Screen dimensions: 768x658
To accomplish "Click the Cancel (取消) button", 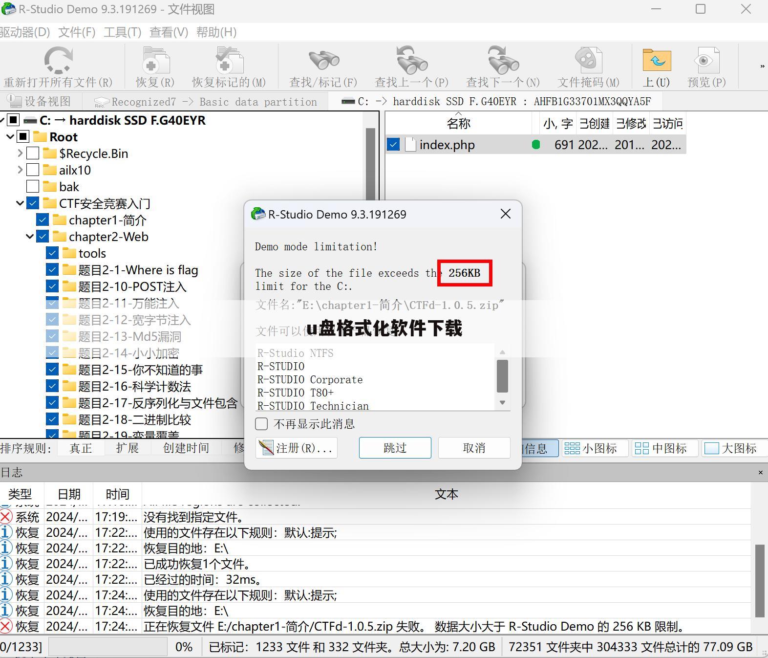I will [474, 448].
